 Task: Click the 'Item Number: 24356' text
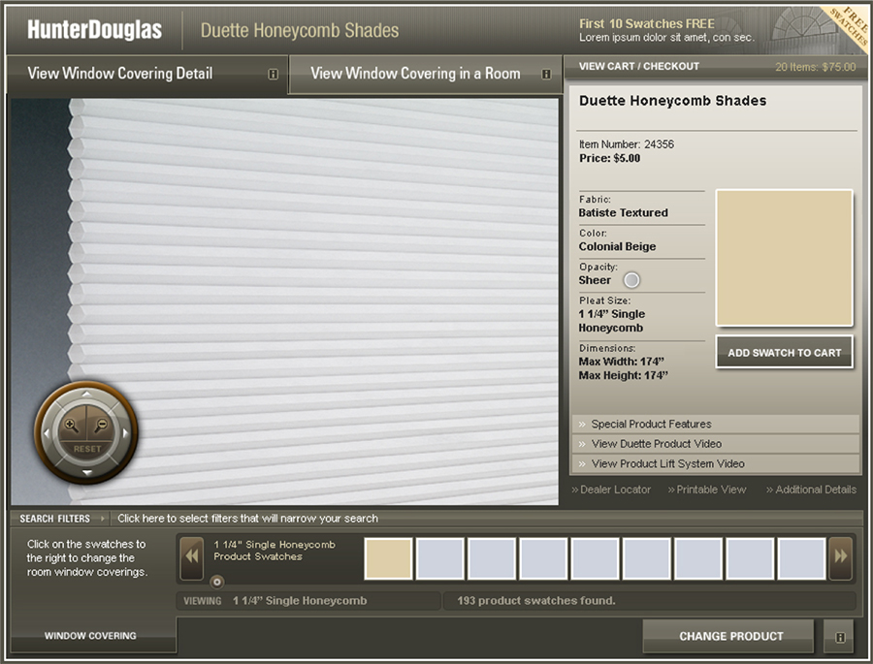tap(627, 144)
